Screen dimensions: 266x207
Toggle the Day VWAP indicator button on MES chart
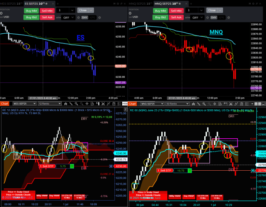[54, 197]
